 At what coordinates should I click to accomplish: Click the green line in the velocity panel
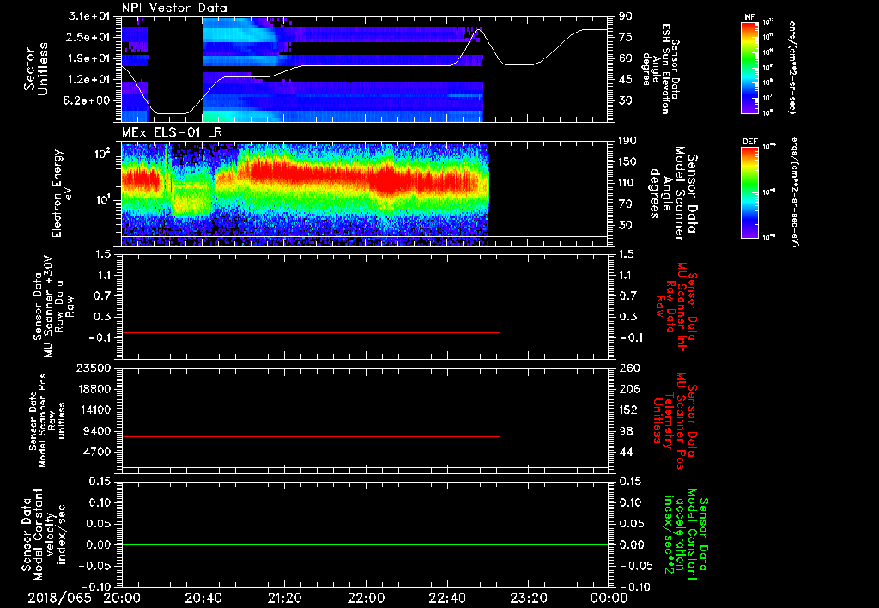tap(365, 544)
